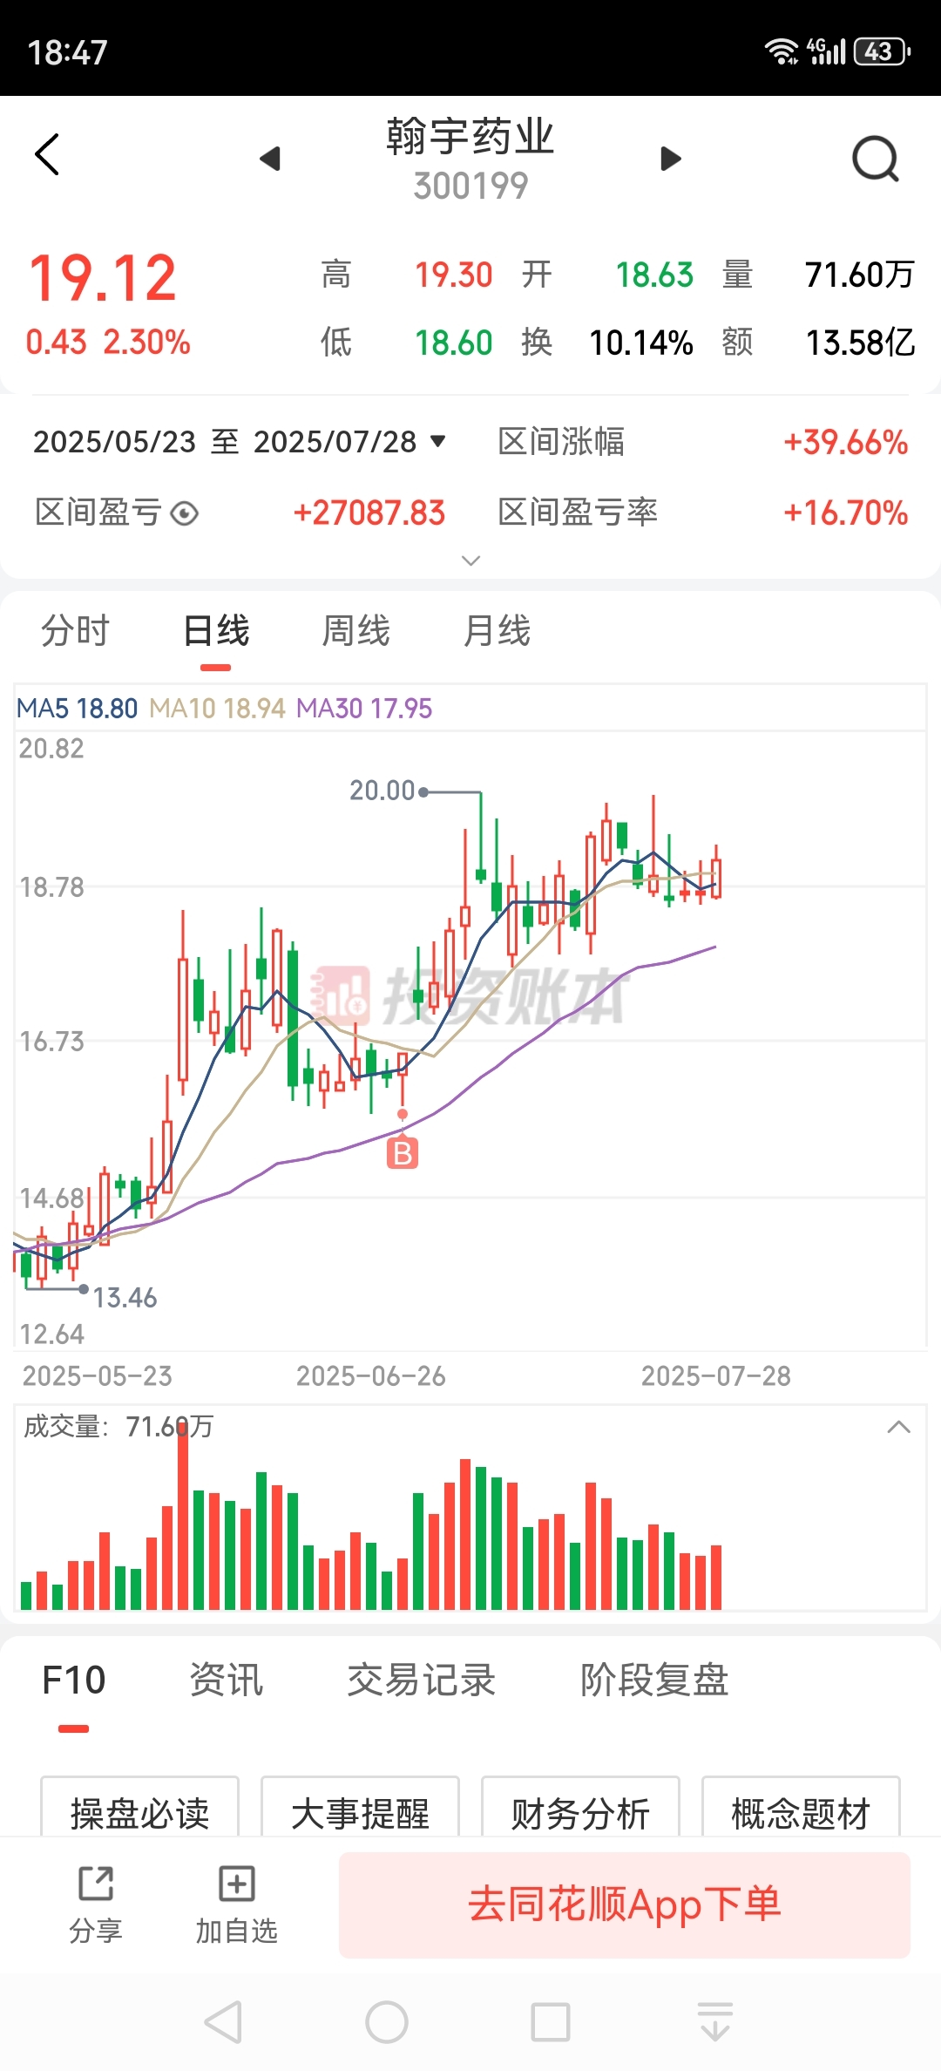This screenshot has width=941, height=2071.
Task: Go to next stock with right triangle
Action: 670,159
